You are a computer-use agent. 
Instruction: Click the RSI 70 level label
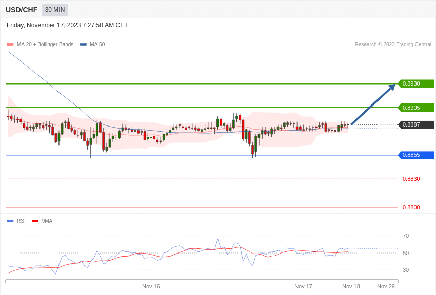tap(406, 236)
